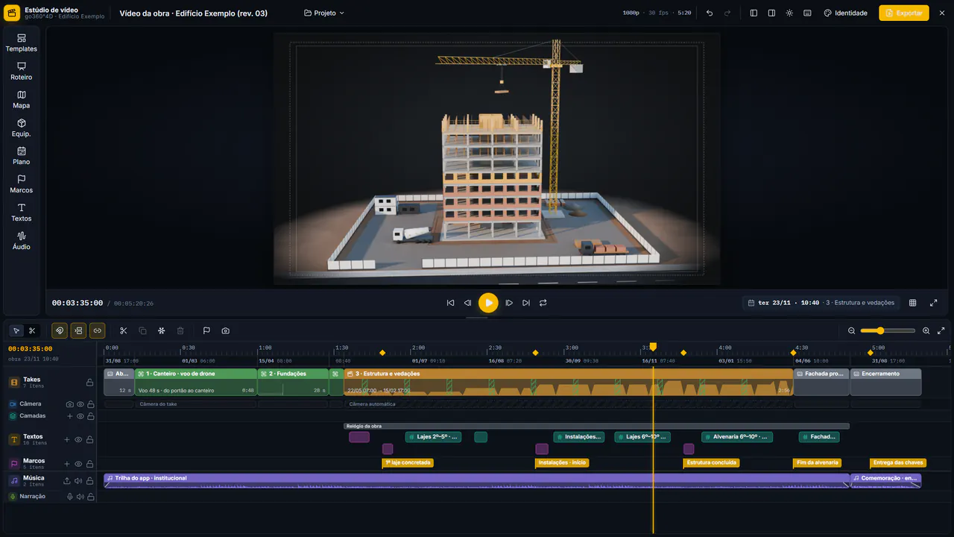Jump to the start of the video
This screenshot has width=954, height=537.
pyautogui.click(x=450, y=303)
